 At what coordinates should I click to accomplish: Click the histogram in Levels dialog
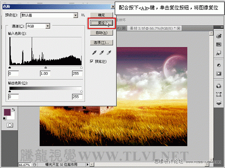(46, 51)
